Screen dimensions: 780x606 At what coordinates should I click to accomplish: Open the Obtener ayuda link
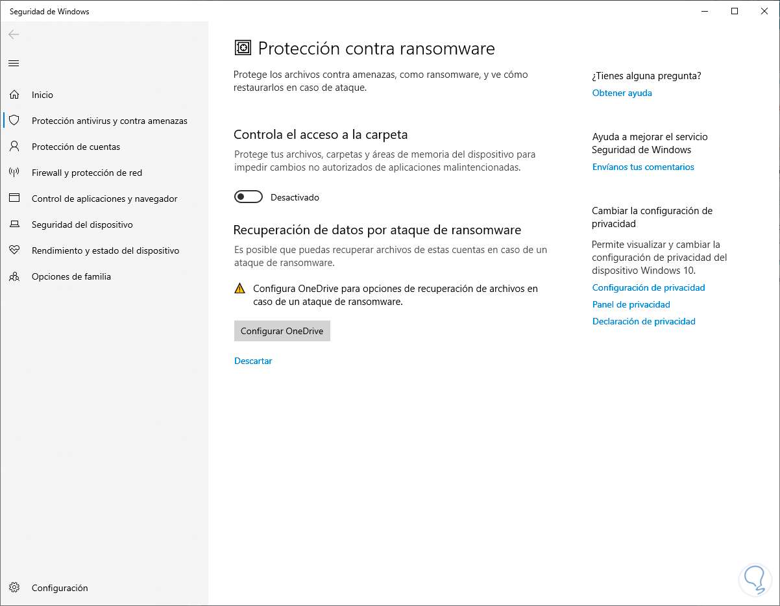(622, 93)
